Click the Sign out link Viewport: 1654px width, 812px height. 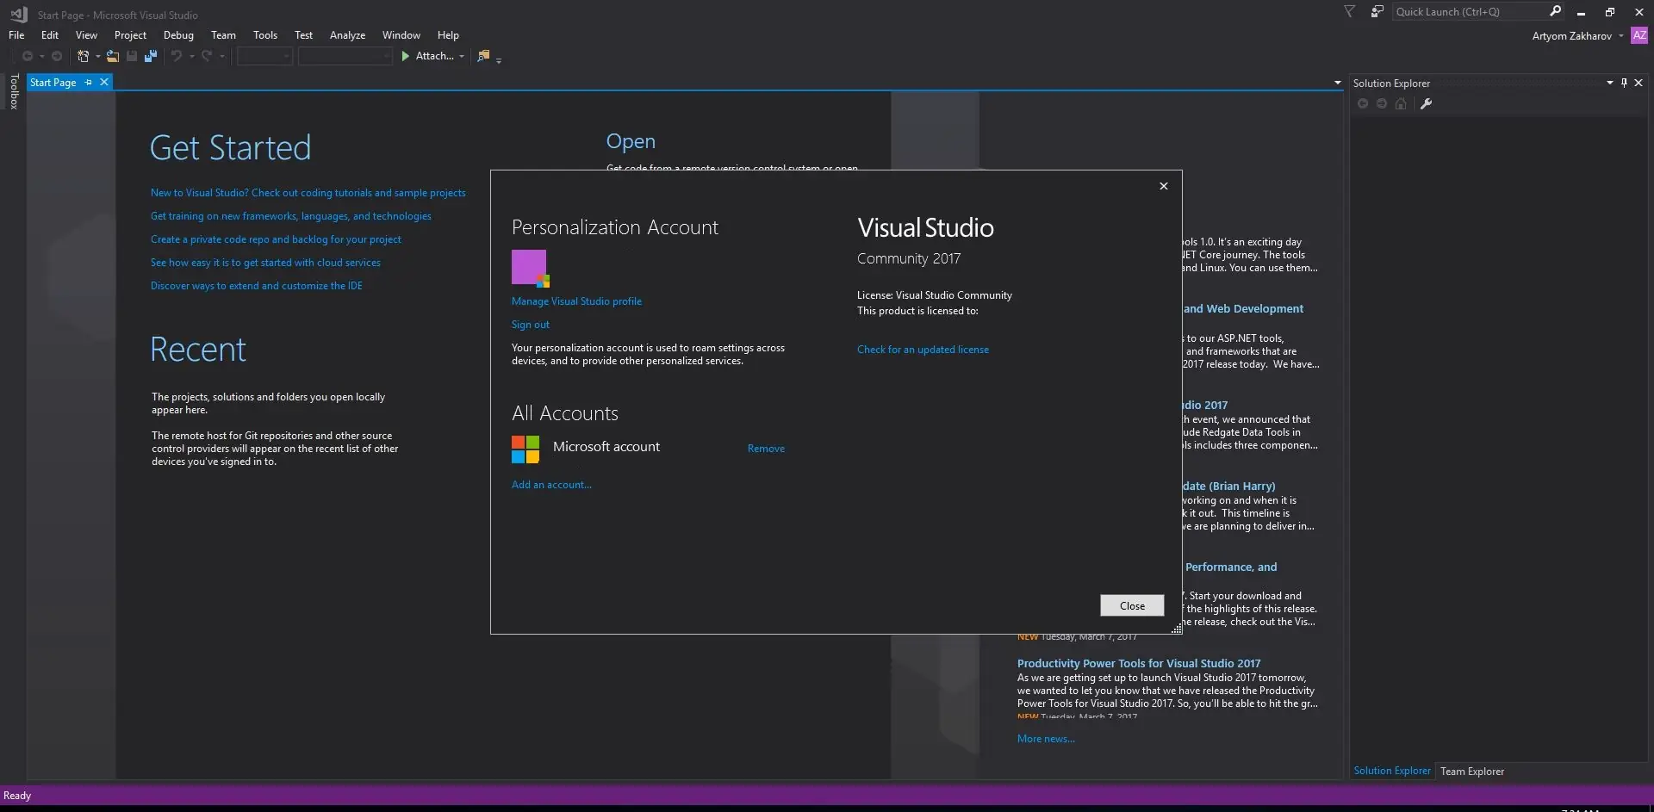(530, 325)
